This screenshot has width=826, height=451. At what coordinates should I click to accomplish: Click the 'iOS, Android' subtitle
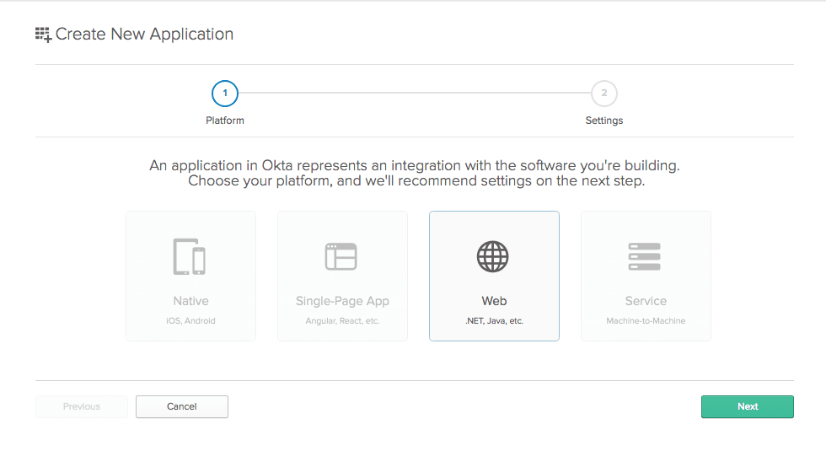[190, 321]
